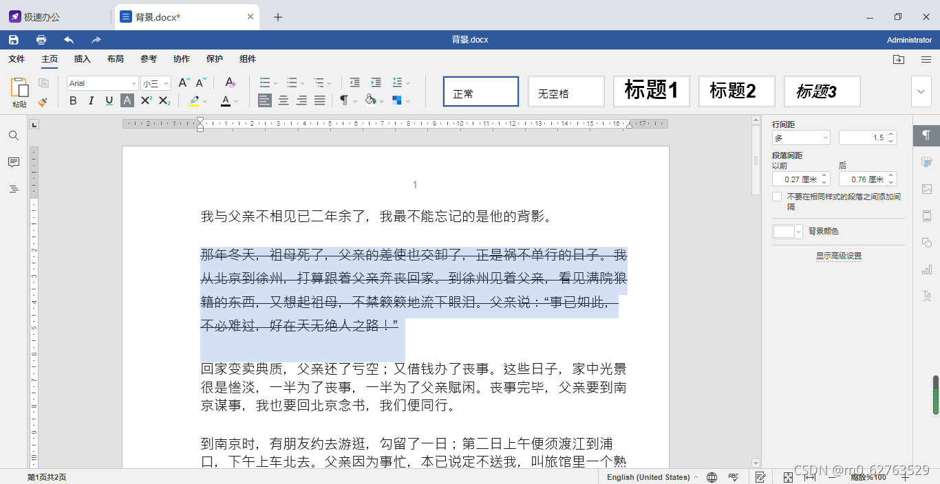This screenshot has width=940, height=484.
Task: Switch to the 保护 tab
Action: click(x=215, y=59)
